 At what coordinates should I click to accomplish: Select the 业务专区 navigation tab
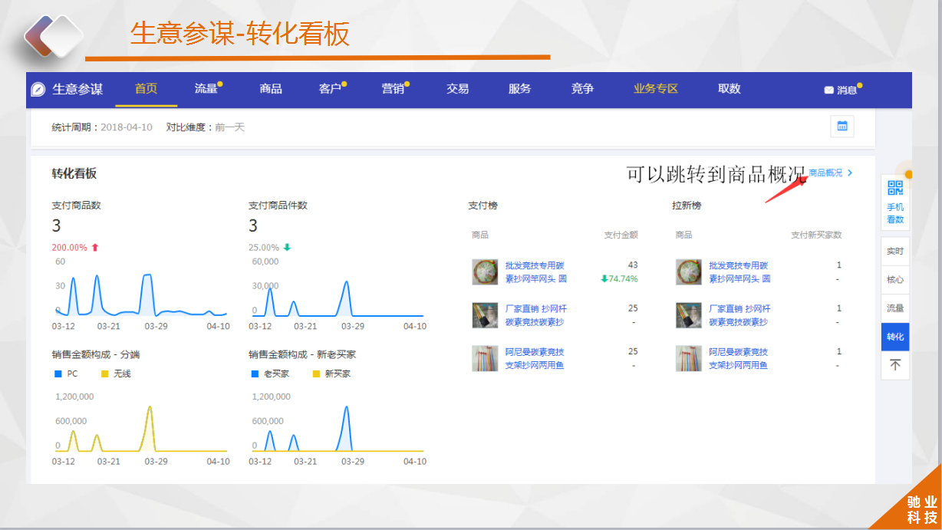coord(656,89)
